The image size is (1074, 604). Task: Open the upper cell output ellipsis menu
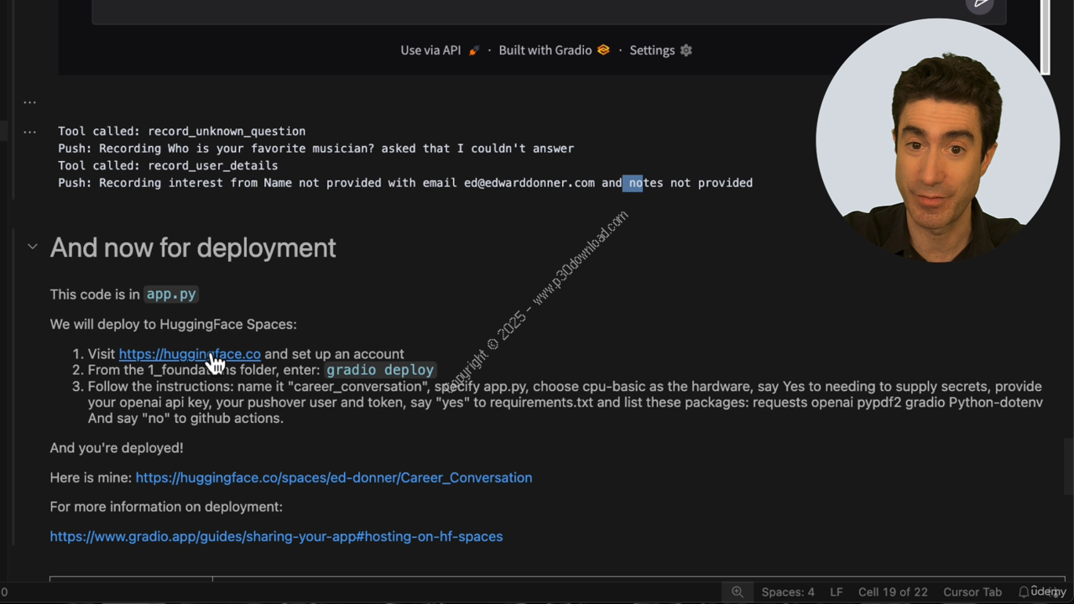click(x=29, y=102)
